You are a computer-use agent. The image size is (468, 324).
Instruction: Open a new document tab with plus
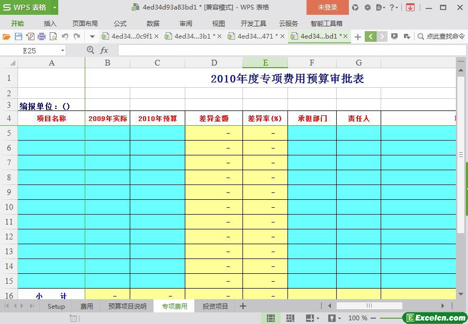tap(358, 36)
